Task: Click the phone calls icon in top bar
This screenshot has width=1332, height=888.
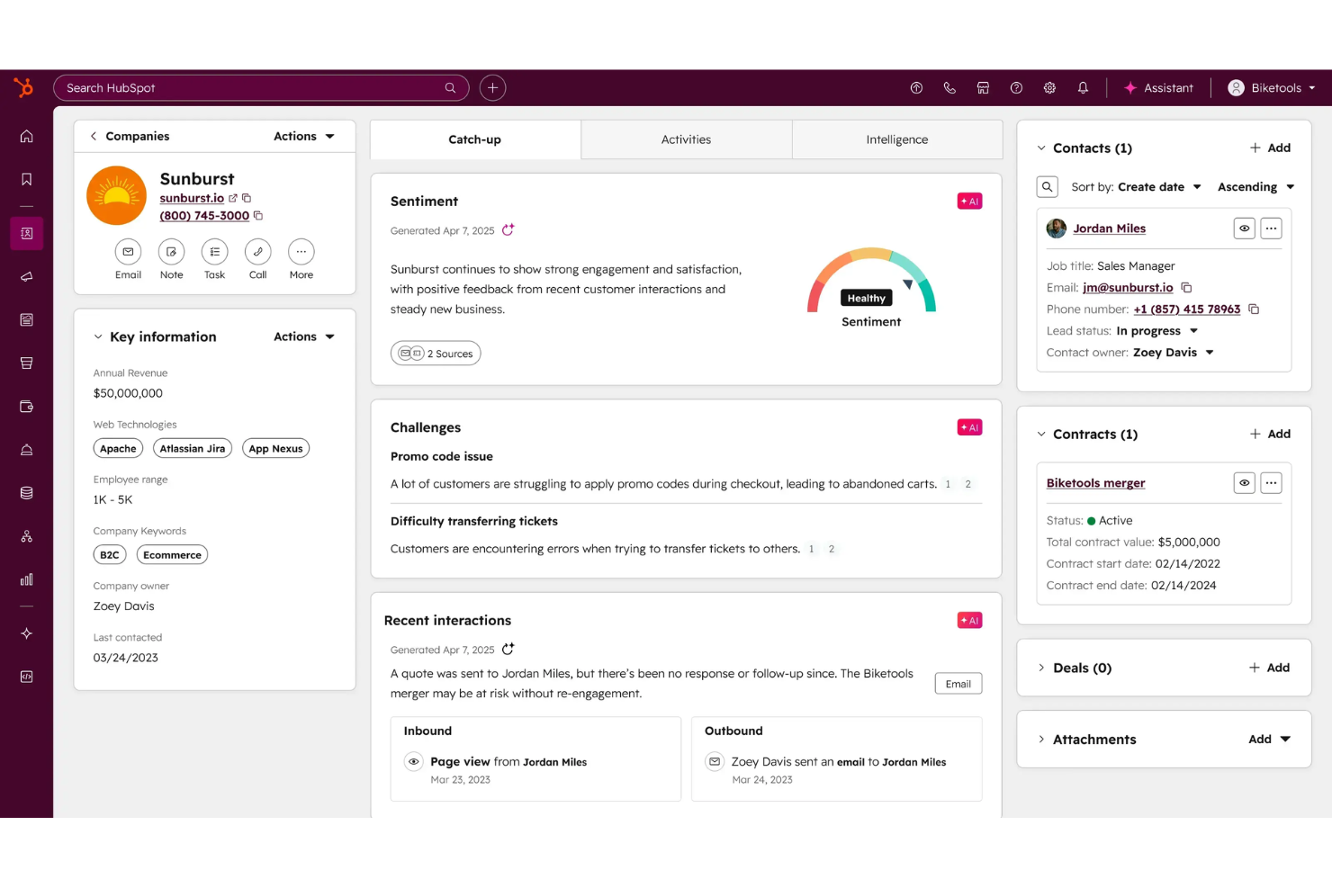Action: point(949,87)
